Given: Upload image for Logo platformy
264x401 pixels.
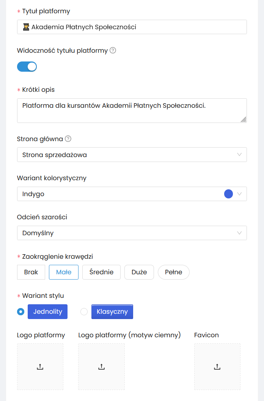Looking at the screenshot, I should coord(40,366).
